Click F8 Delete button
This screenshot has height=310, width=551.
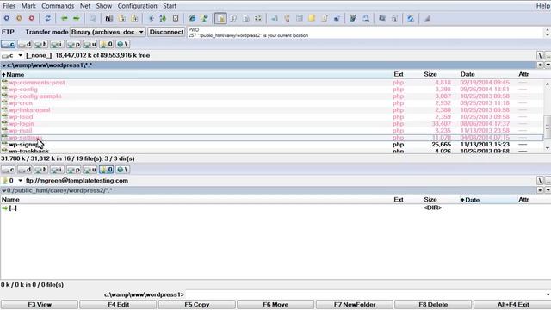point(433,304)
